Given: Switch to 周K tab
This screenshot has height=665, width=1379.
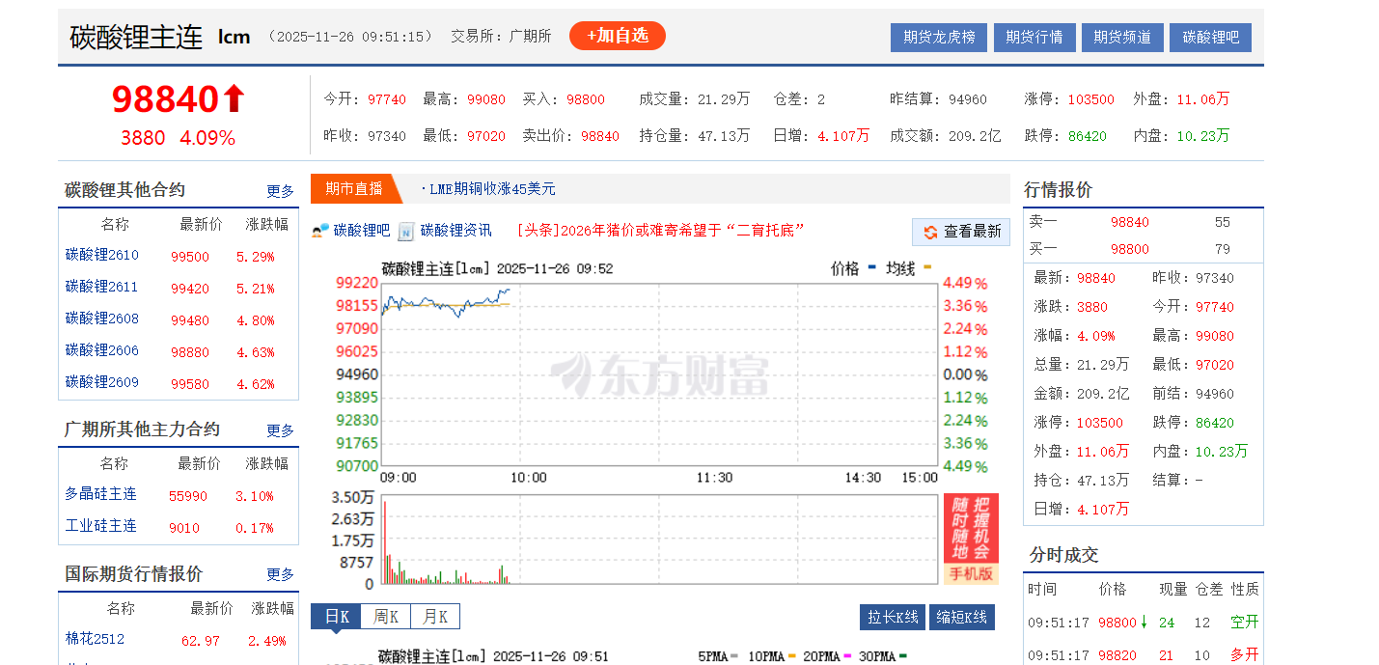Looking at the screenshot, I should pyautogui.click(x=386, y=617).
